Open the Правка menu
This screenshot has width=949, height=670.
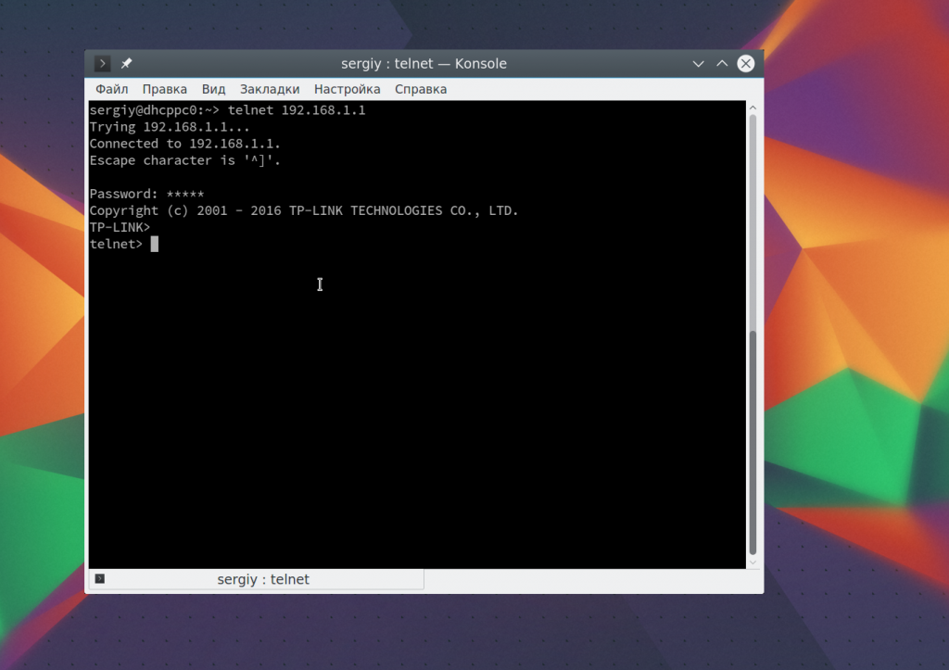(165, 89)
